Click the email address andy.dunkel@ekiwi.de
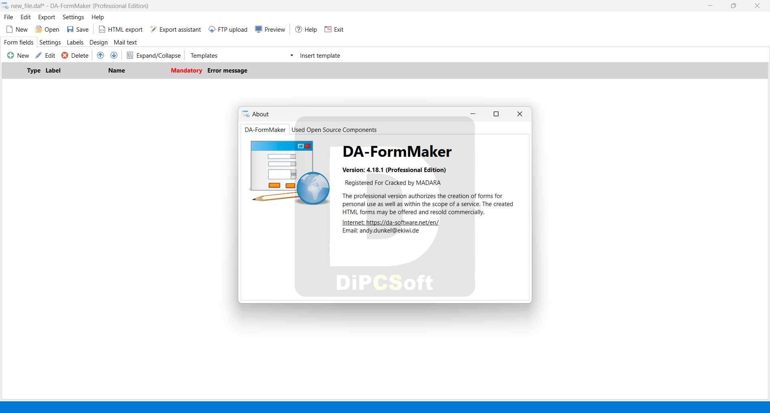The image size is (770, 413). [389, 231]
